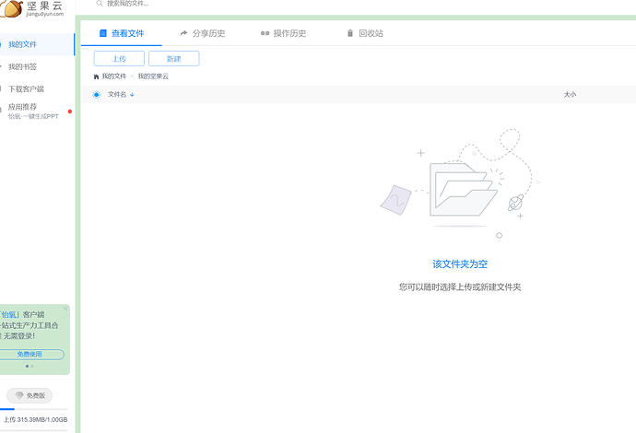
Task: Open 应用推荐 in the sidebar
Action: [37, 111]
